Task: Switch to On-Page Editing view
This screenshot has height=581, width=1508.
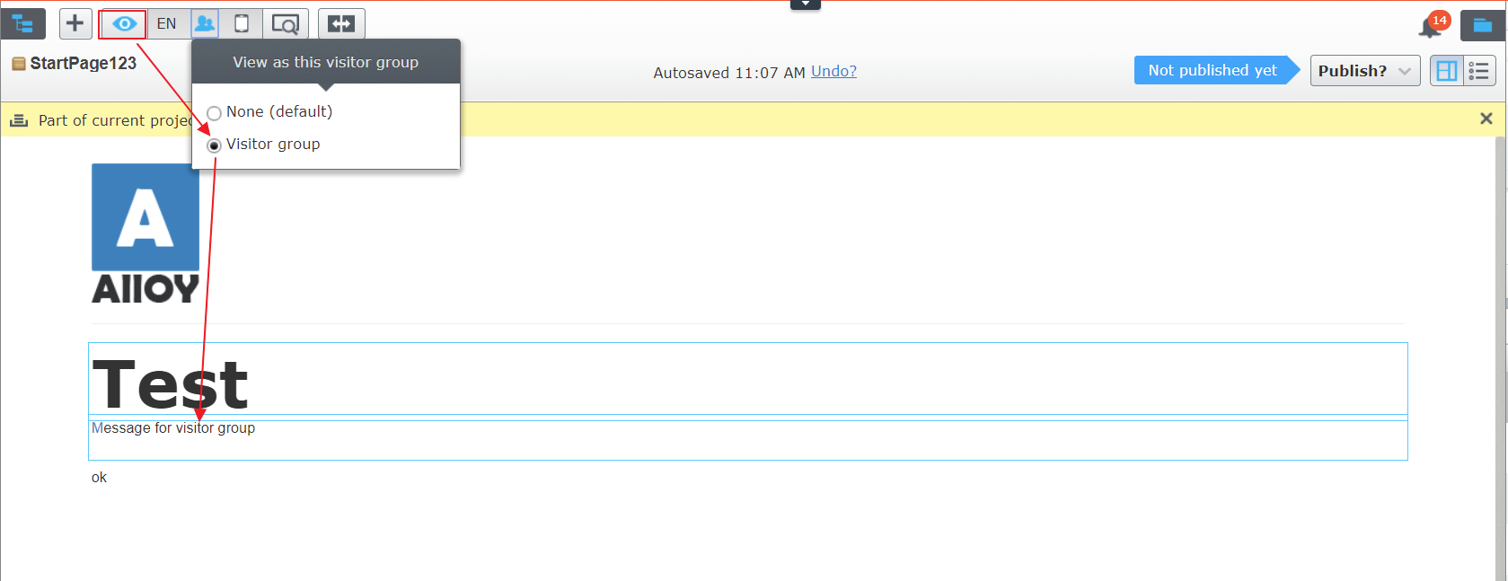Action: coord(1447,71)
